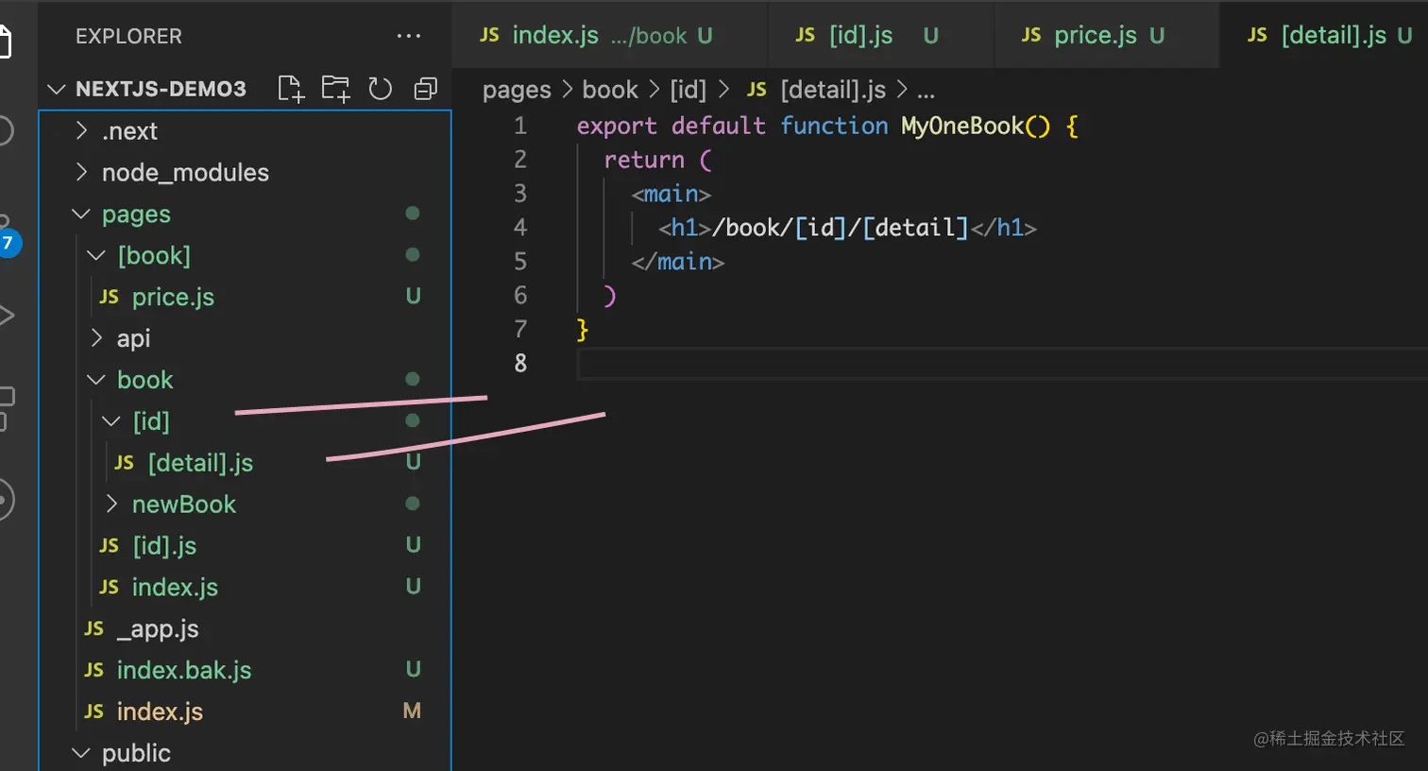Open Explorer more actions ellipsis menu

point(408,37)
